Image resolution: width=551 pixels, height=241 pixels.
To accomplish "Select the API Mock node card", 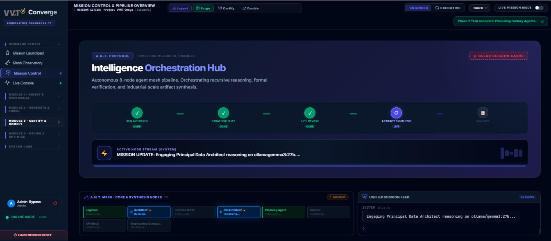I will coord(104,225).
